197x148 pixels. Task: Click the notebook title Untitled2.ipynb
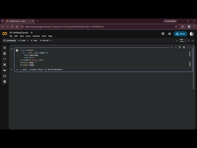[20, 33]
